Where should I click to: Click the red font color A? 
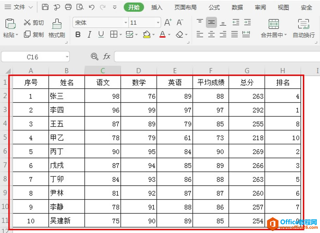pyautogui.click(x=162, y=34)
